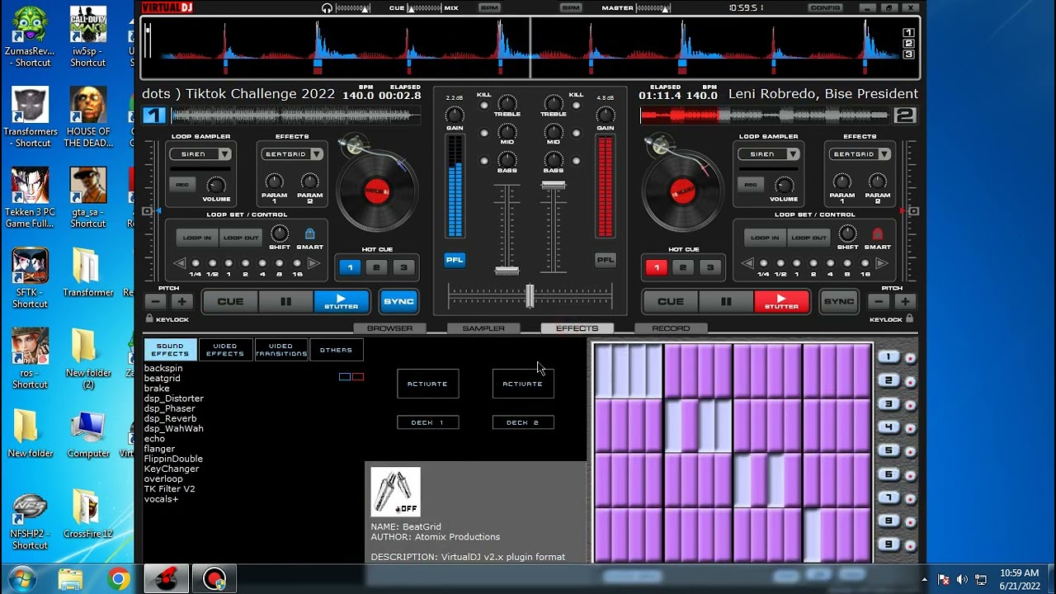Trigger hot cue 3 on deck 2
This screenshot has height=594, width=1056.
coord(709,267)
